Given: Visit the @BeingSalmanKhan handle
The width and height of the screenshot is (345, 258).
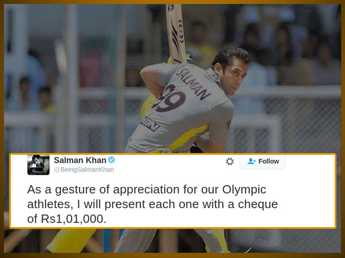Looking at the screenshot, I should pos(84,170).
